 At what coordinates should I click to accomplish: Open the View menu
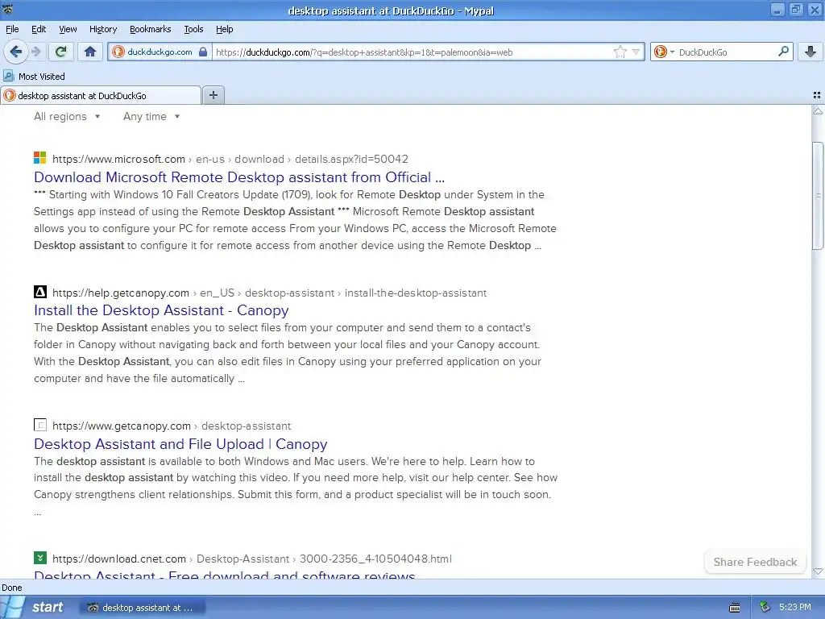pyautogui.click(x=68, y=29)
